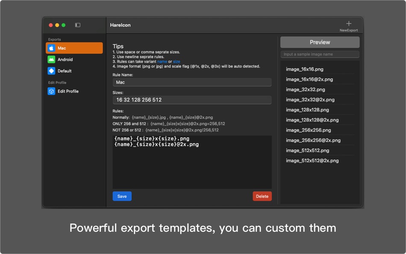This screenshot has width=406, height=254.
Task: Toggle the sidebar visibility icon
Action: click(78, 25)
